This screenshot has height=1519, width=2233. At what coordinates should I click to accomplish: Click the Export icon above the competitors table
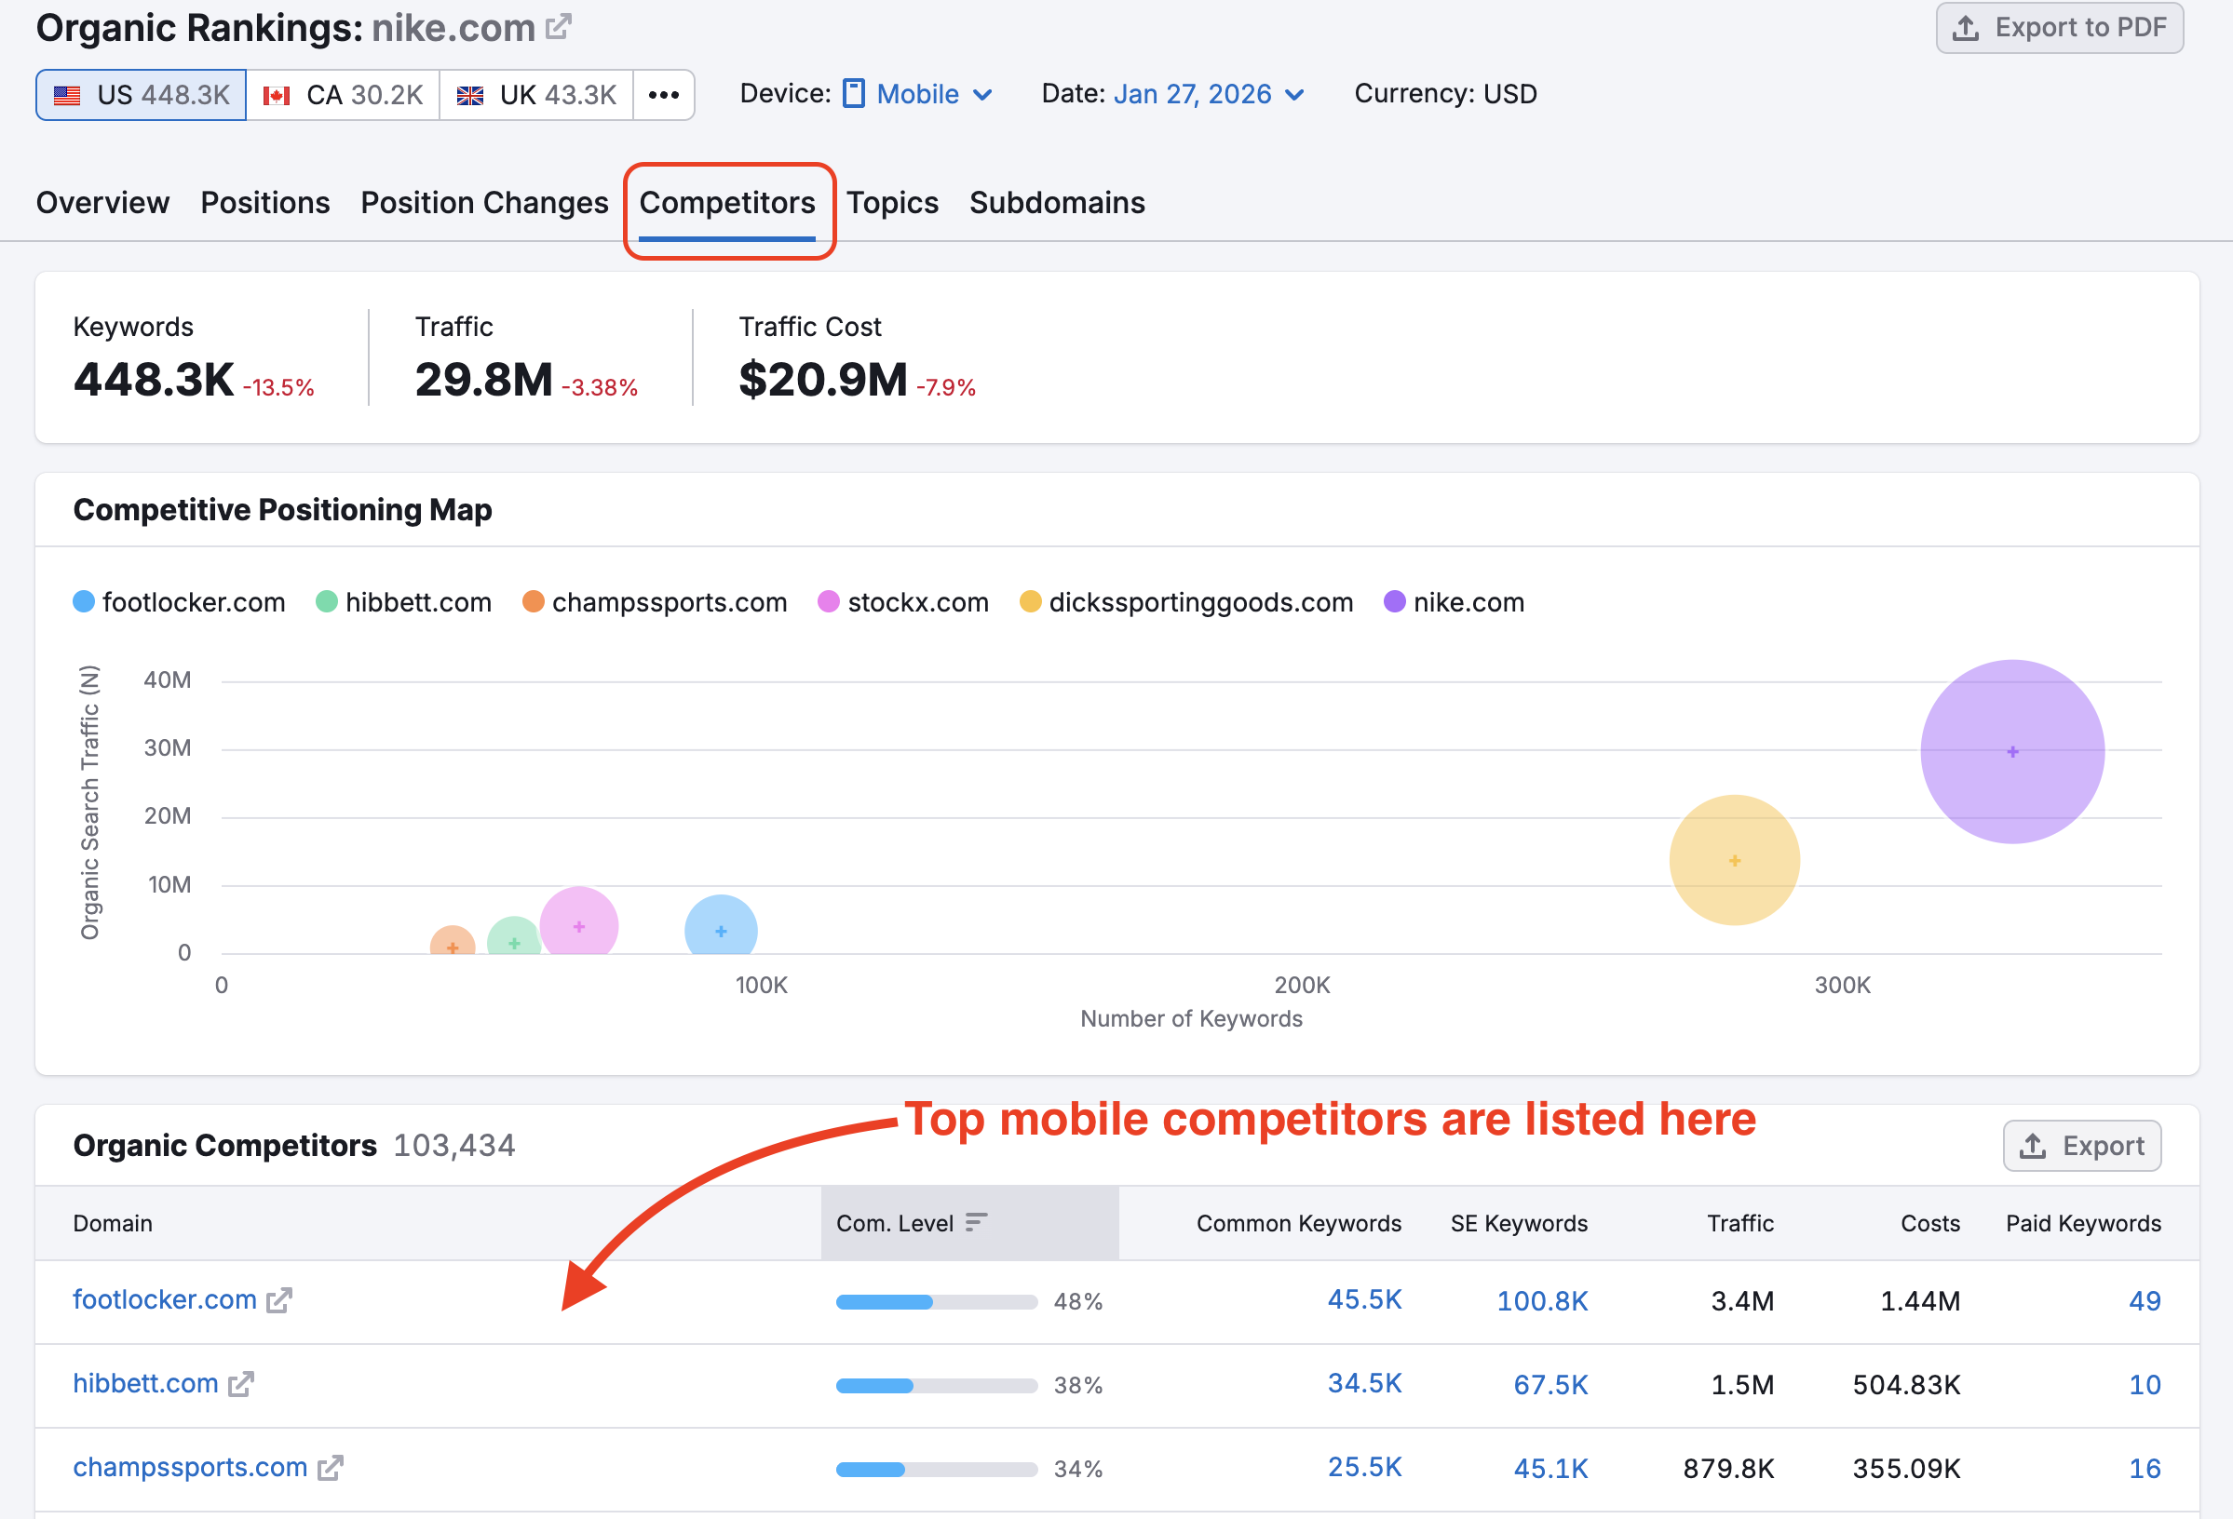[x=2033, y=1146]
